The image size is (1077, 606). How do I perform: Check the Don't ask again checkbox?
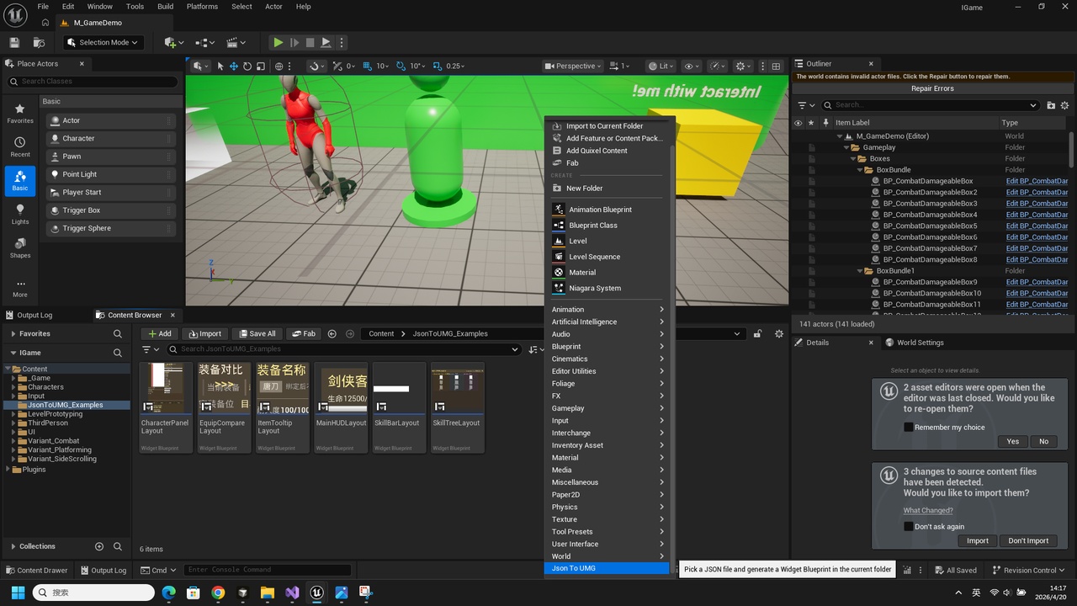click(909, 526)
